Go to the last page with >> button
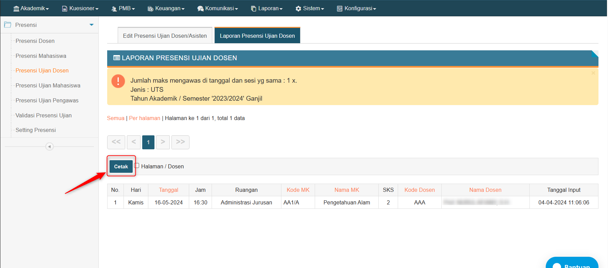This screenshot has width=608, height=268. click(x=180, y=142)
